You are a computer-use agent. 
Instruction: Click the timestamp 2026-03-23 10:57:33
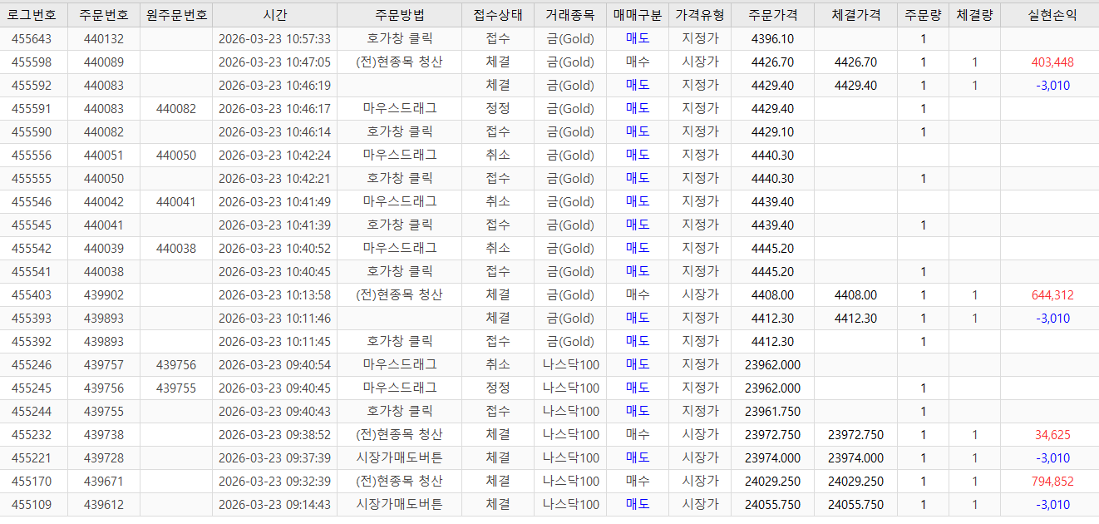(x=274, y=39)
